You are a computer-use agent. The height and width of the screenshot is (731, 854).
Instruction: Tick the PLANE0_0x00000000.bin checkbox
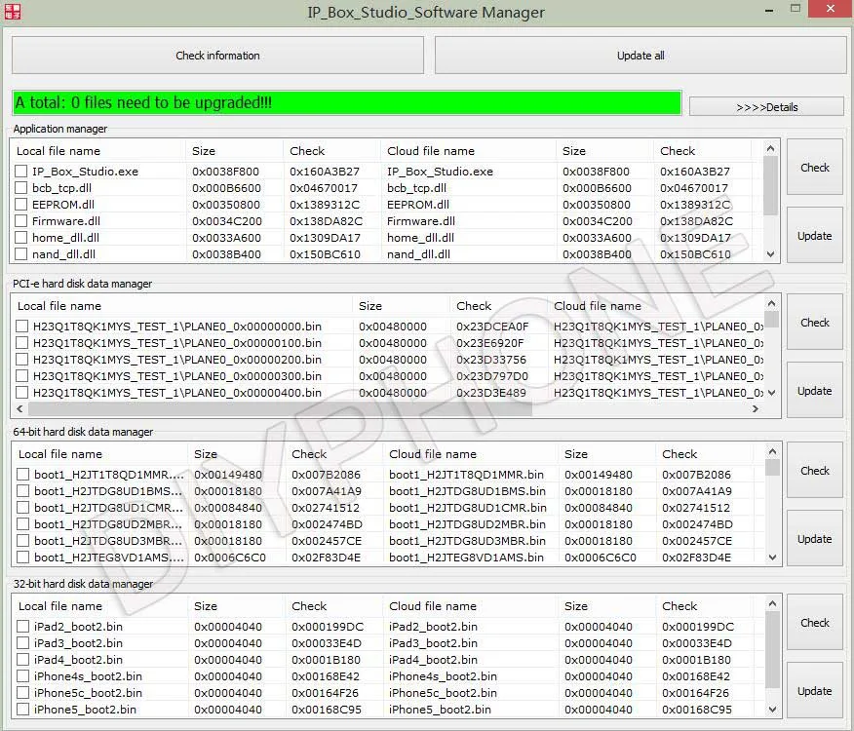click(x=22, y=327)
